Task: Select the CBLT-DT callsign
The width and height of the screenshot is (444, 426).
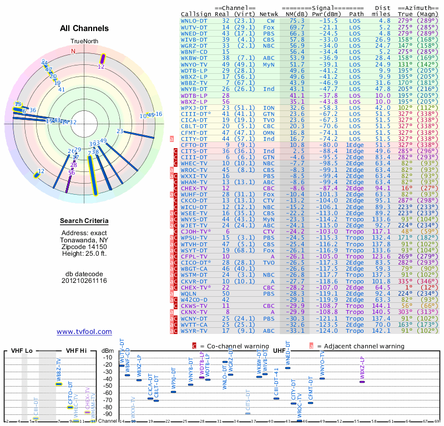Action: tap(194, 126)
